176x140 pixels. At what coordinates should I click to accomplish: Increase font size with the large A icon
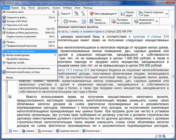[x=76, y=14]
